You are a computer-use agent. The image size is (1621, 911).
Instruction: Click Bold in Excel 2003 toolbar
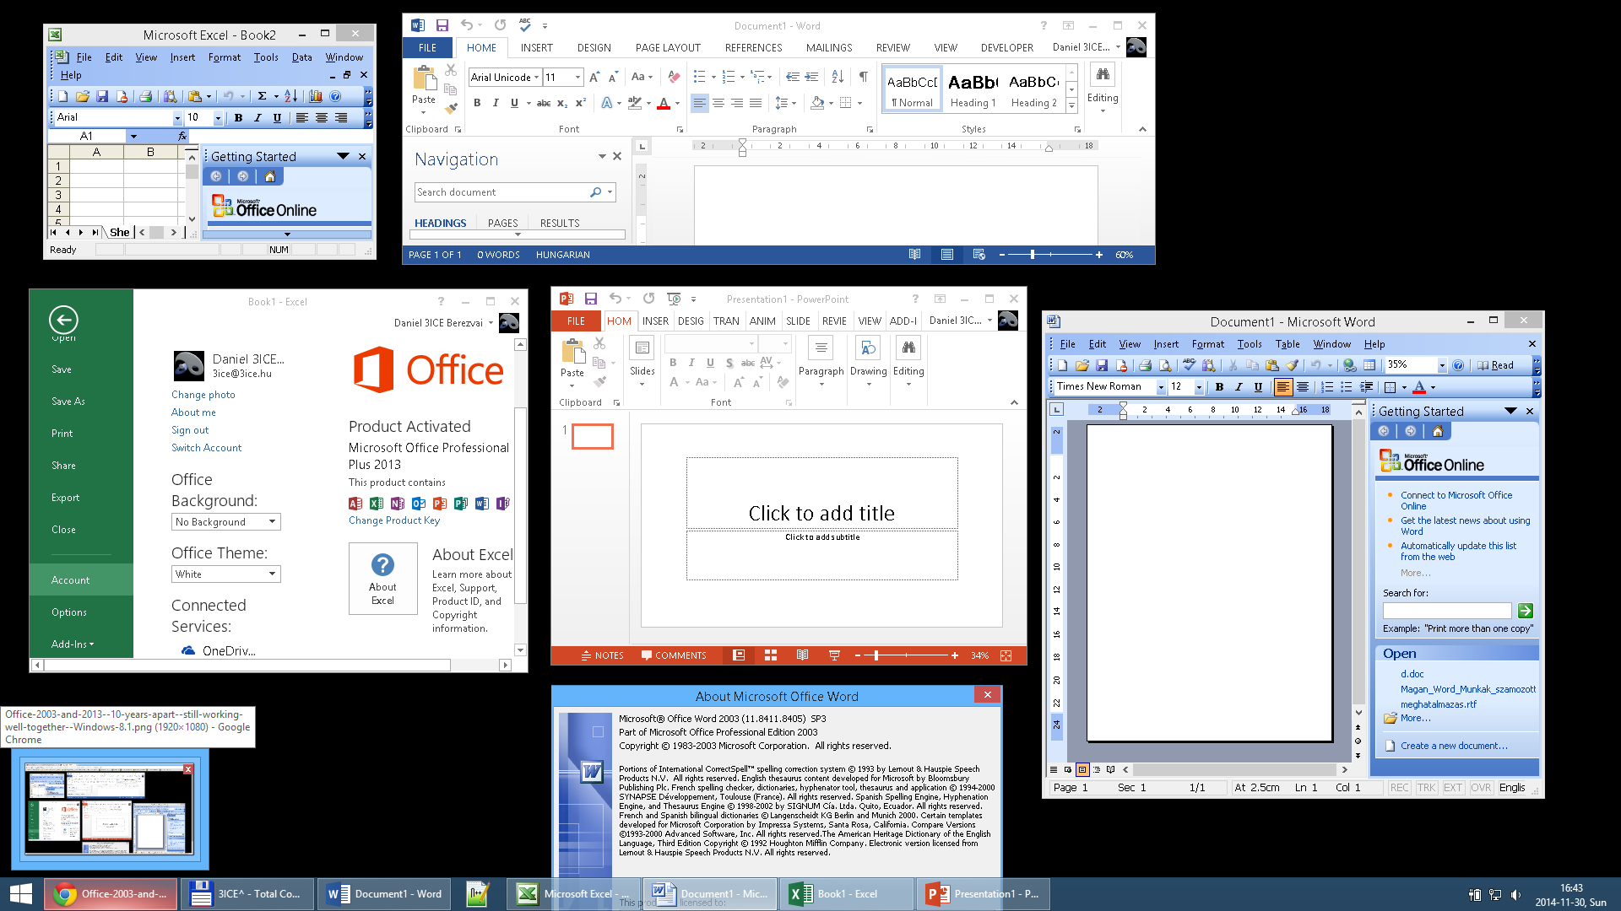[x=238, y=118]
